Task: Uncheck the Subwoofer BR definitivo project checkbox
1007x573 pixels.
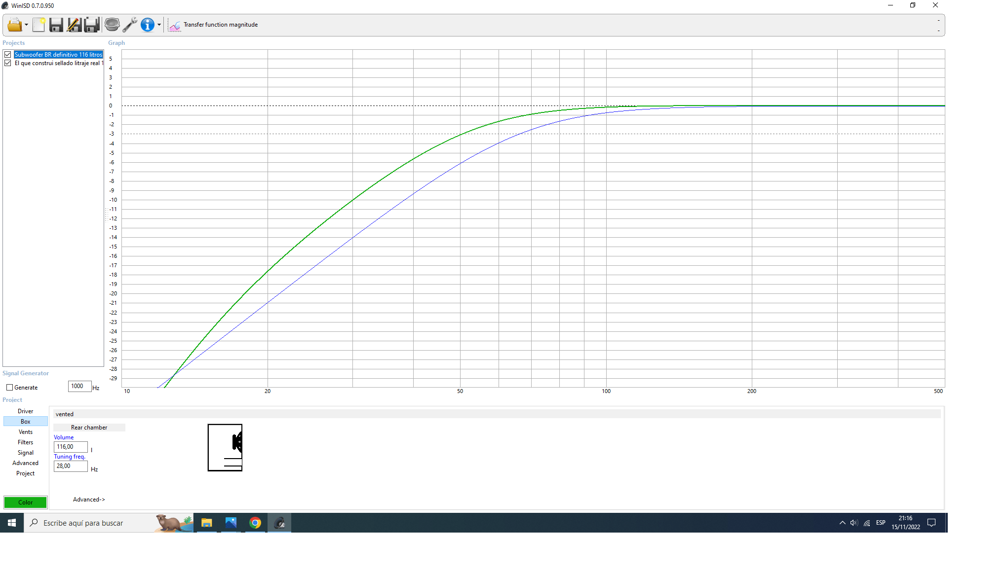Action: click(8, 55)
